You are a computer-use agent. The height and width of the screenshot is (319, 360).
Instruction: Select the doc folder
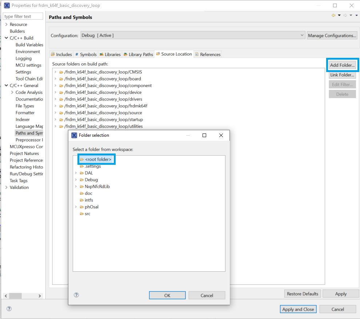click(88, 194)
